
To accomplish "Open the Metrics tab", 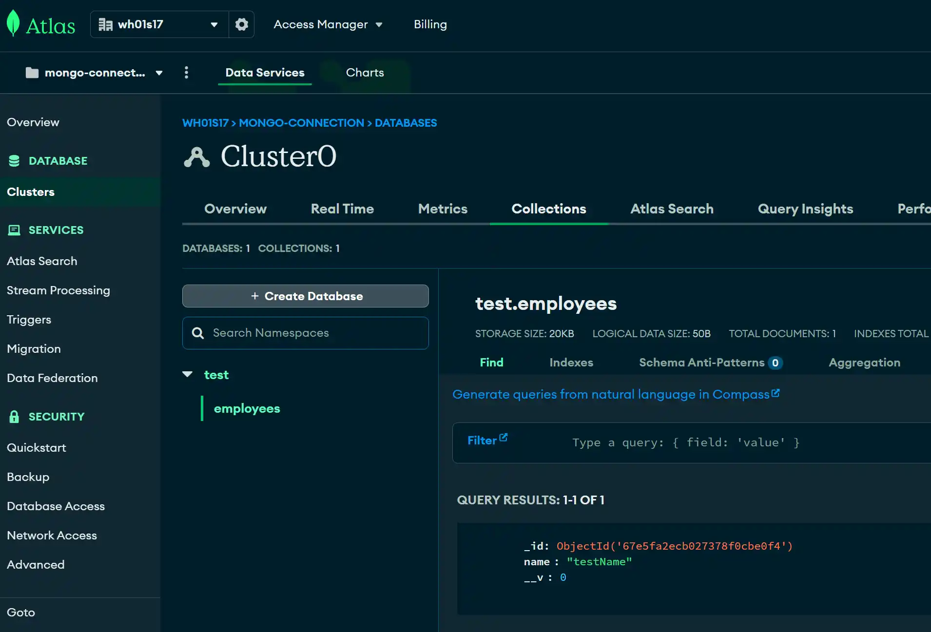I will pos(443,209).
